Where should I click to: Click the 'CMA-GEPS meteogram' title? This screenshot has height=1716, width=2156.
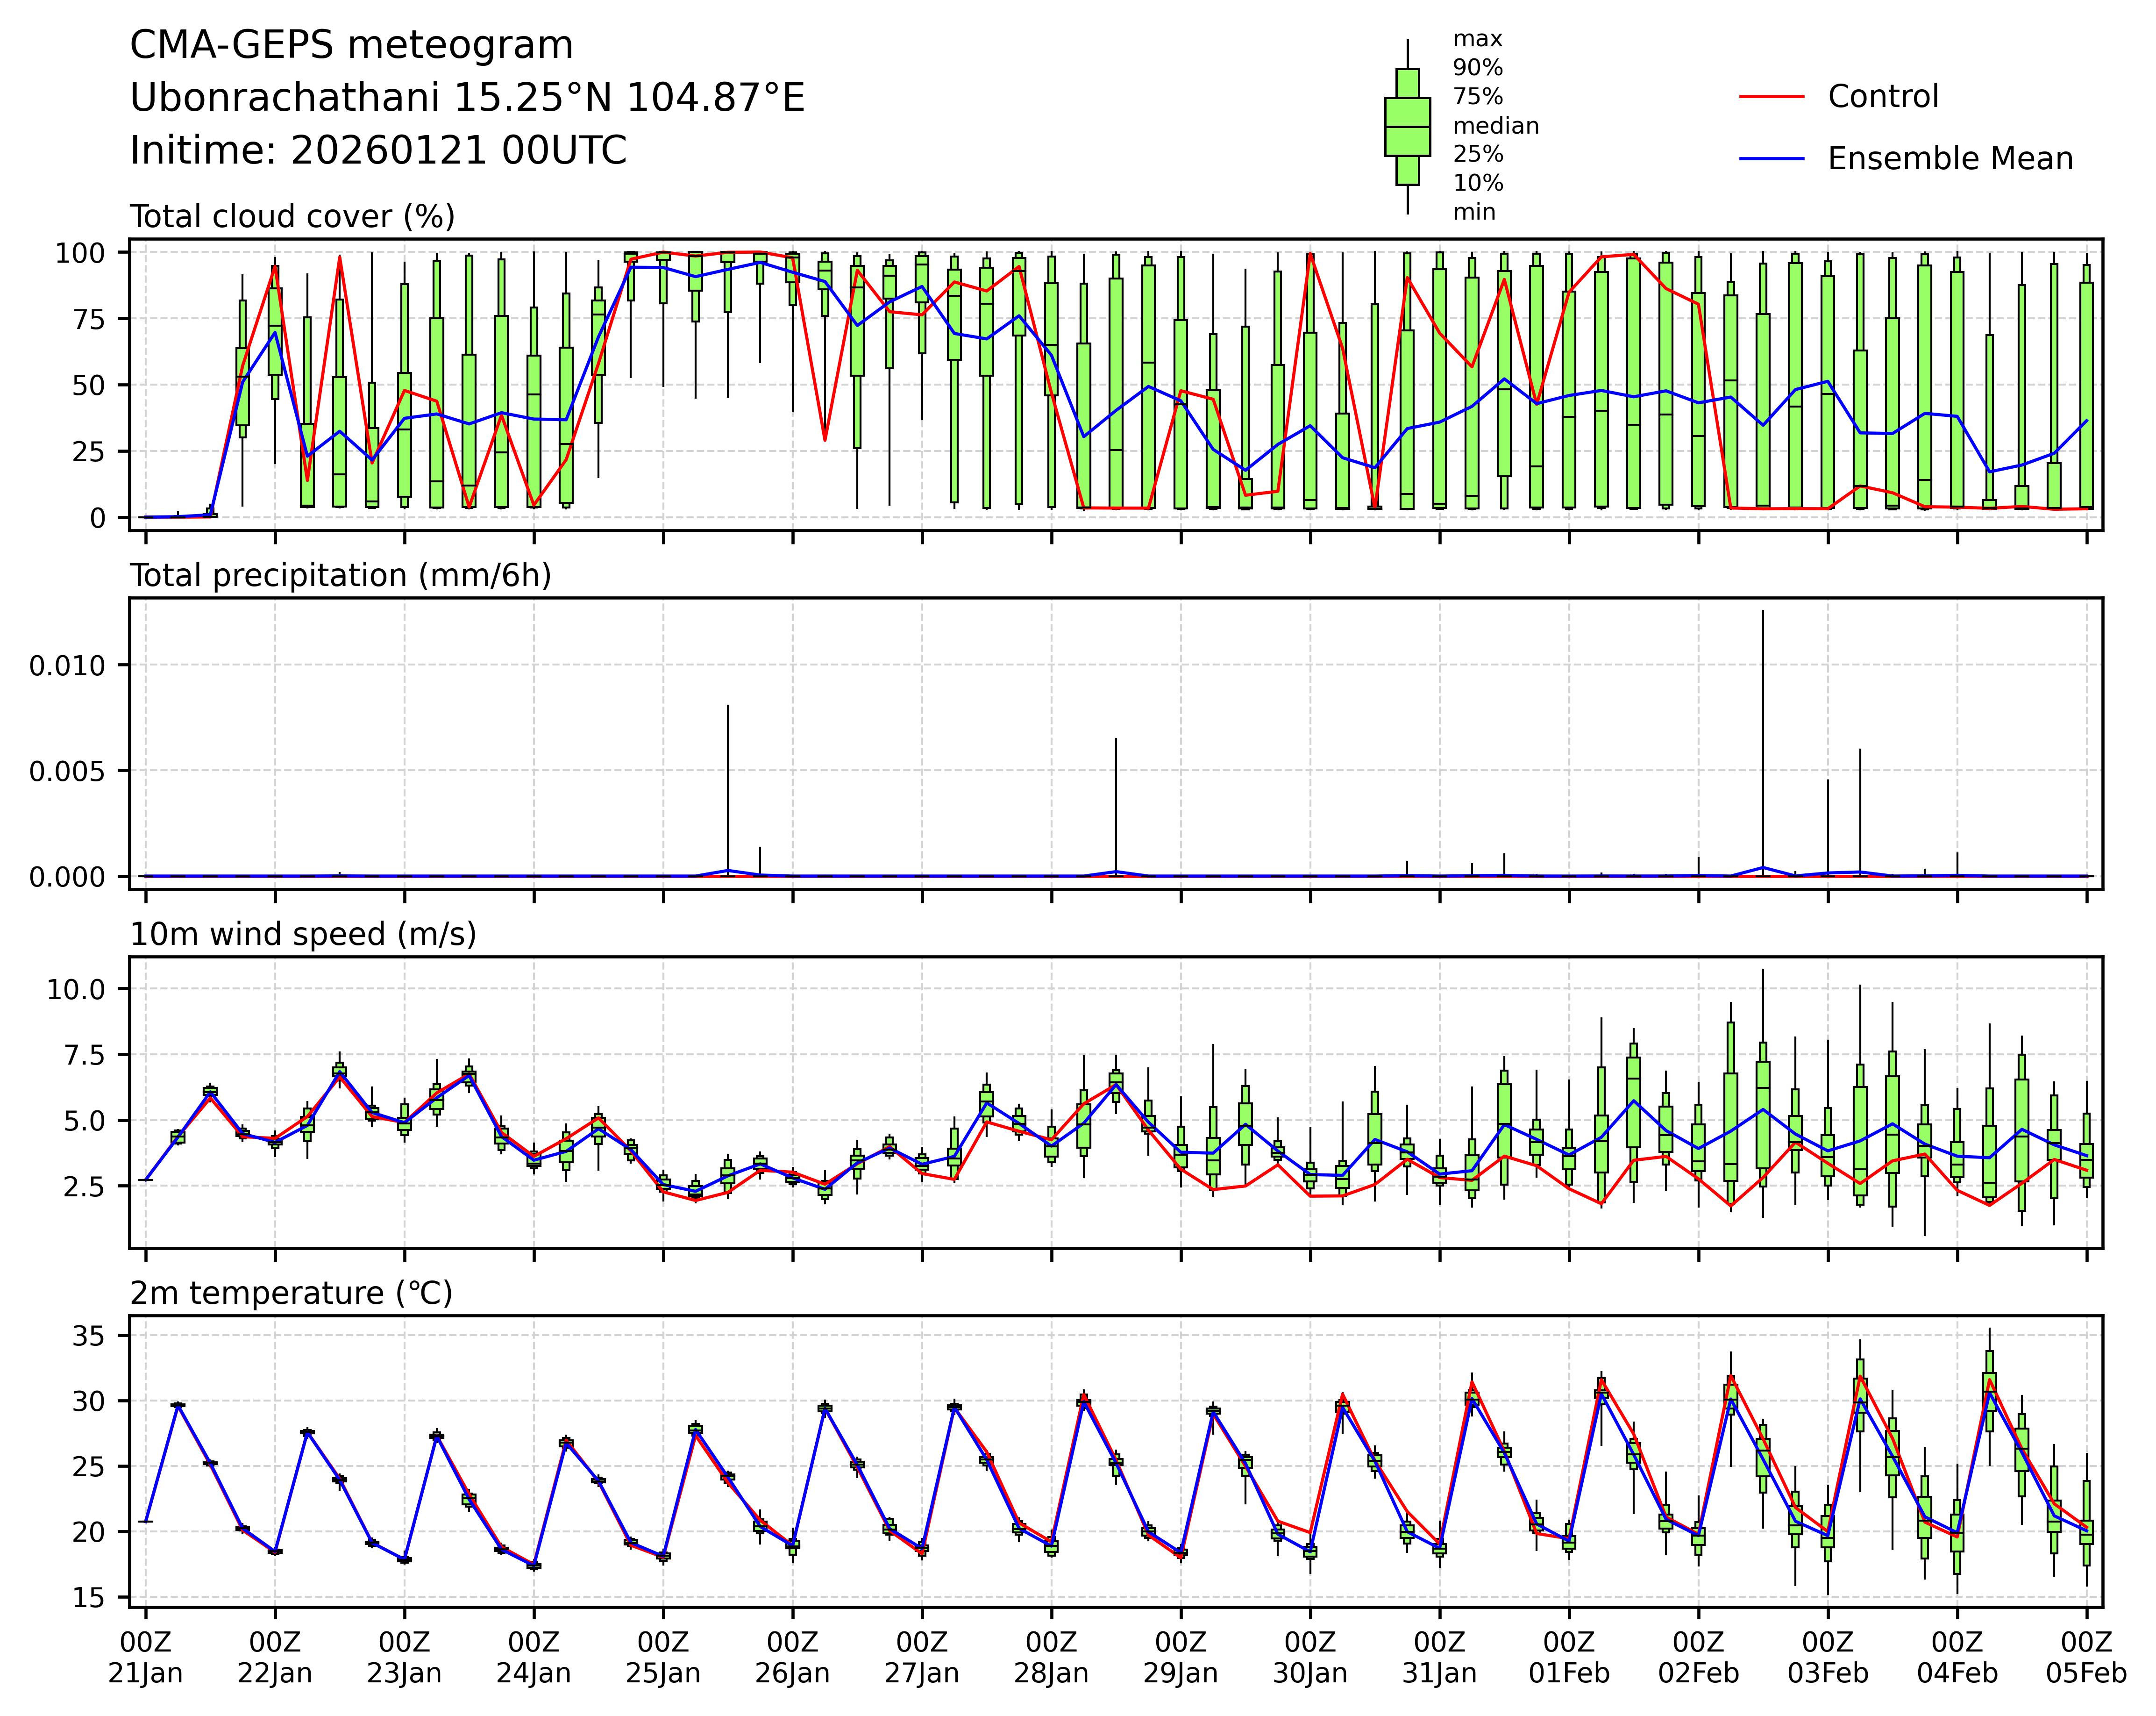pos(351,46)
